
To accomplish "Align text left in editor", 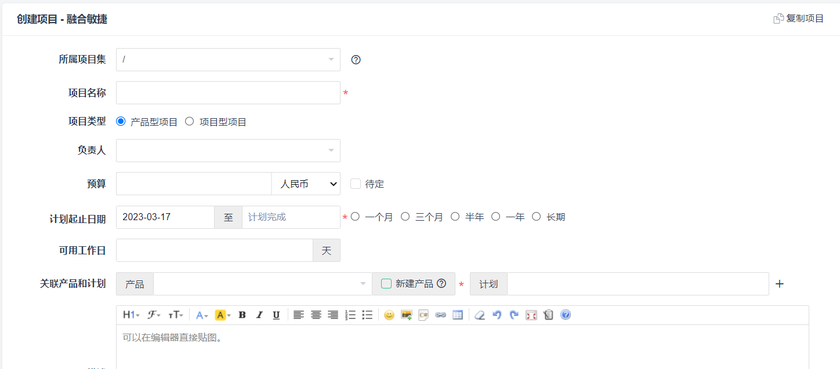I will (298, 315).
